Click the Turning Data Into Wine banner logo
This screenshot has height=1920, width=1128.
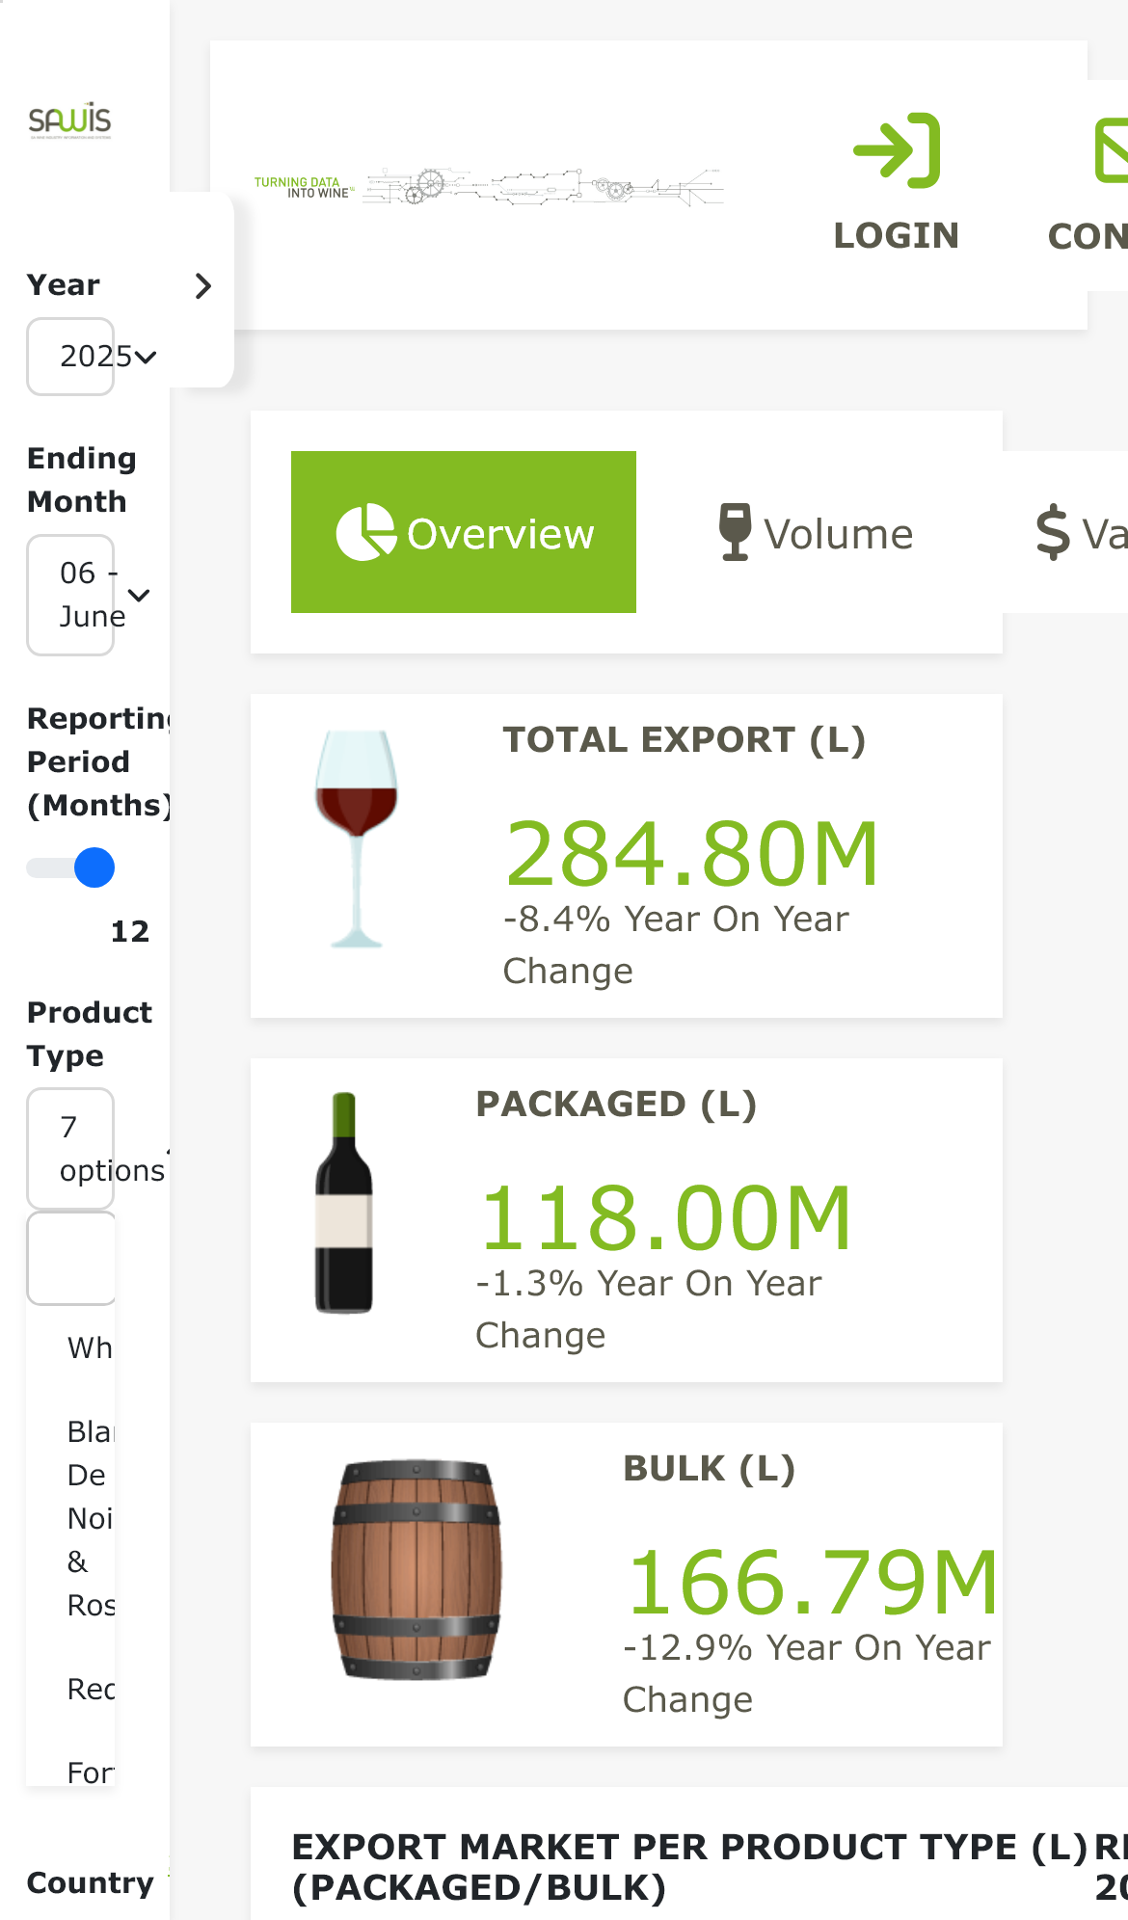[x=489, y=185]
